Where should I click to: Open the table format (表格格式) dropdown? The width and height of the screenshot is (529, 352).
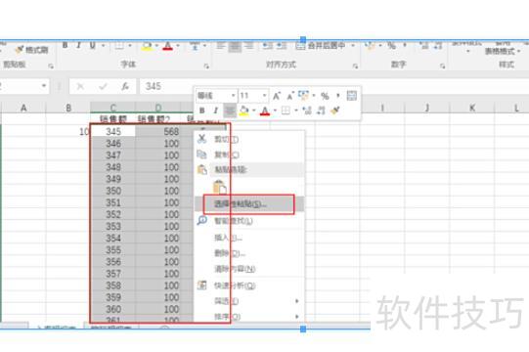click(x=503, y=51)
